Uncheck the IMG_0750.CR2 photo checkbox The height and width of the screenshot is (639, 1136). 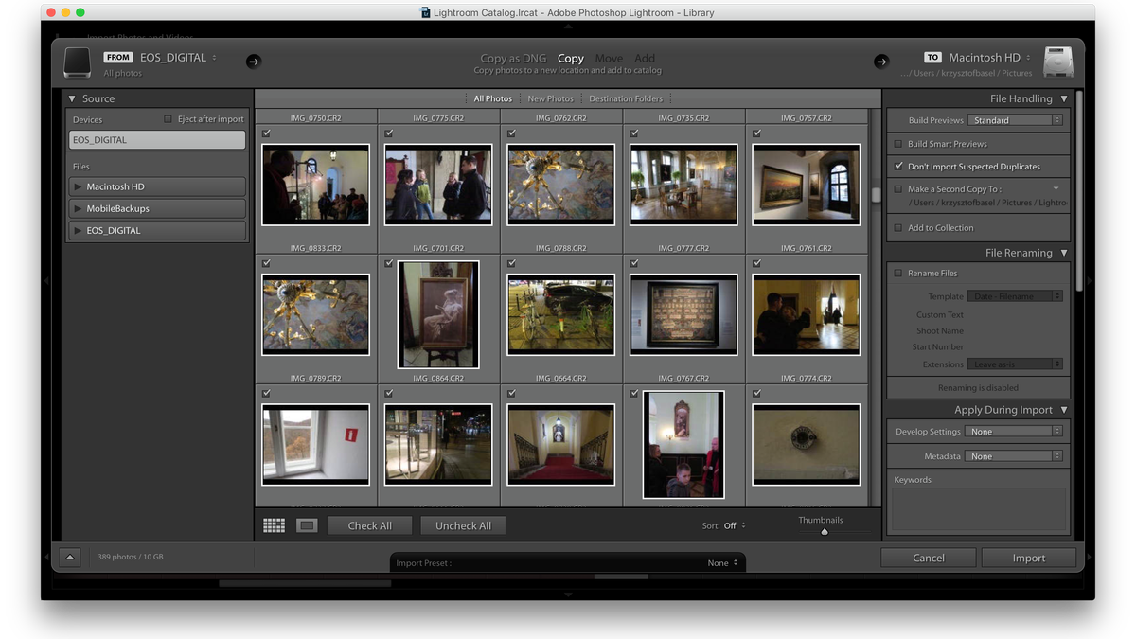[265, 133]
